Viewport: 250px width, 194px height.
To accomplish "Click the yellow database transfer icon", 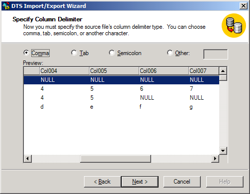I will [234, 25].
